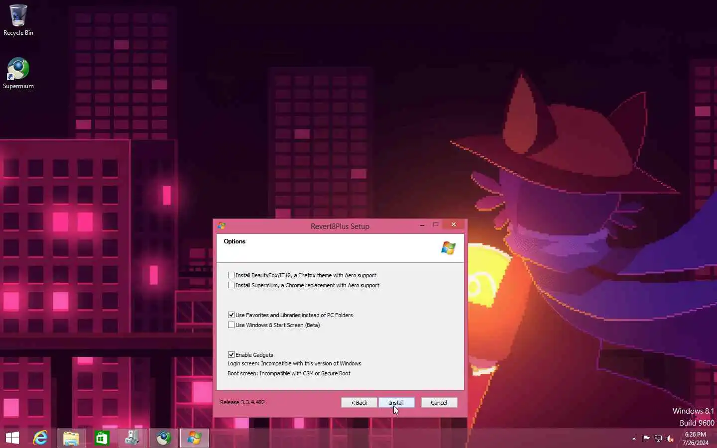Click the 'Options' page heading
This screenshot has width=717, height=448.
(x=235, y=241)
